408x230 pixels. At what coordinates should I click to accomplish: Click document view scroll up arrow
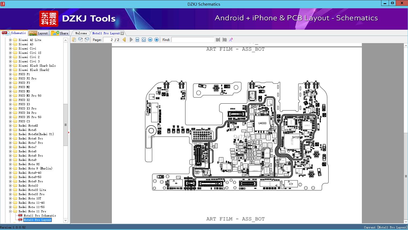[x=406, y=46]
